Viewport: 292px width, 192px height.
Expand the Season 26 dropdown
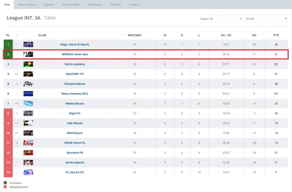[221, 18]
